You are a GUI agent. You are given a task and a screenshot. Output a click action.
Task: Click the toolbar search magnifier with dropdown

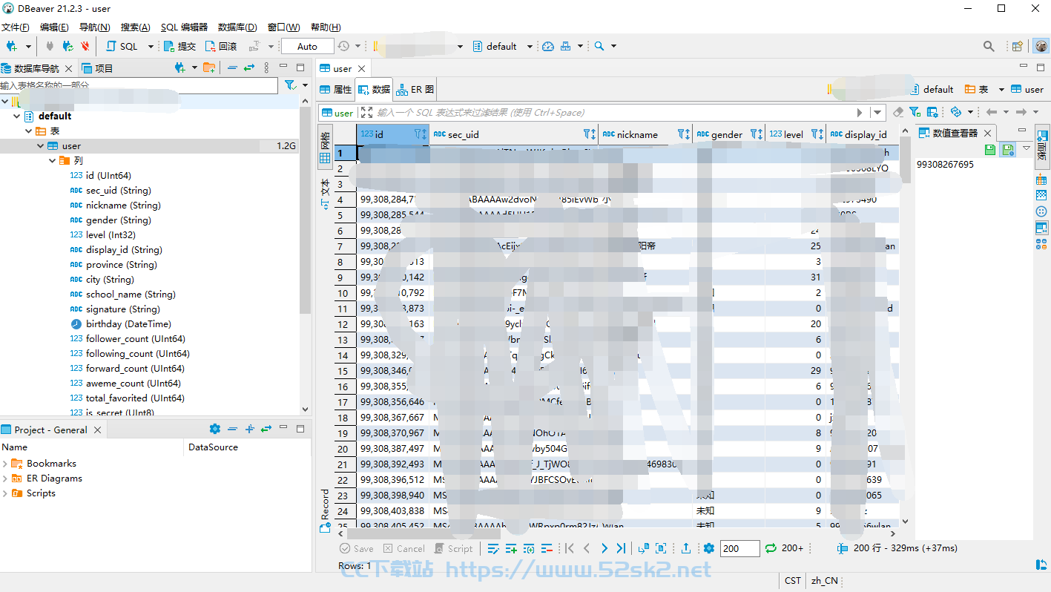(x=599, y=46)
